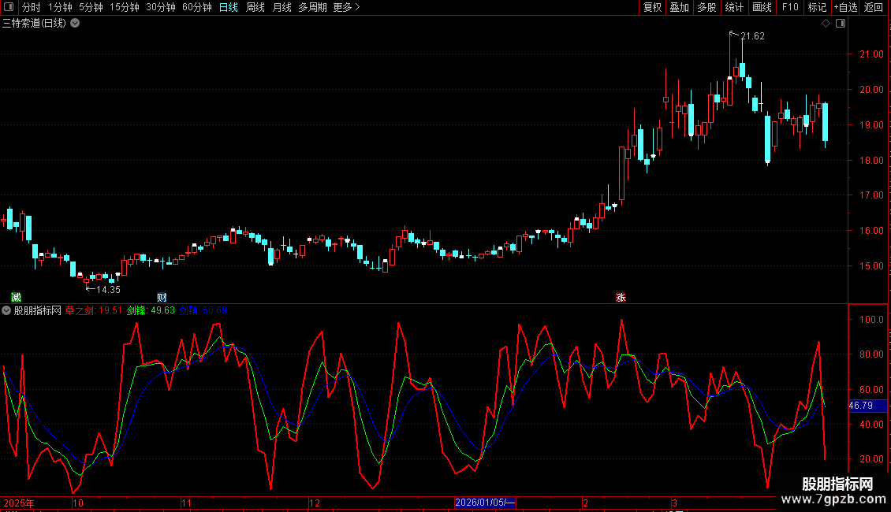The height and width of the screenshot is (512, 891).
Task: Click the 返回 button
Action: point(874,7)
